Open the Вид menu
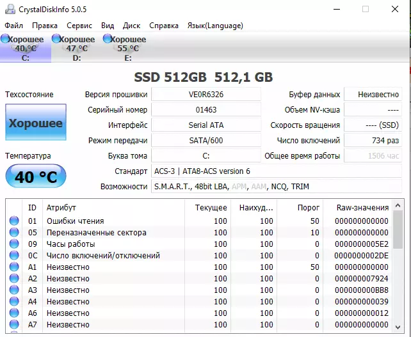 [x=108, y=26]
